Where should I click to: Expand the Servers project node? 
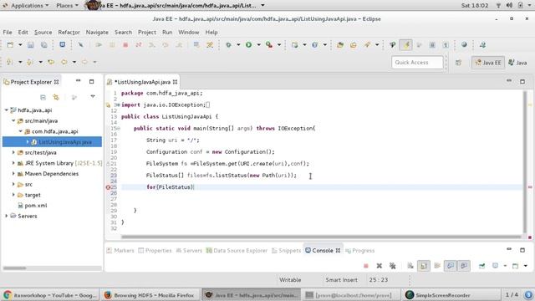(7, 216)
